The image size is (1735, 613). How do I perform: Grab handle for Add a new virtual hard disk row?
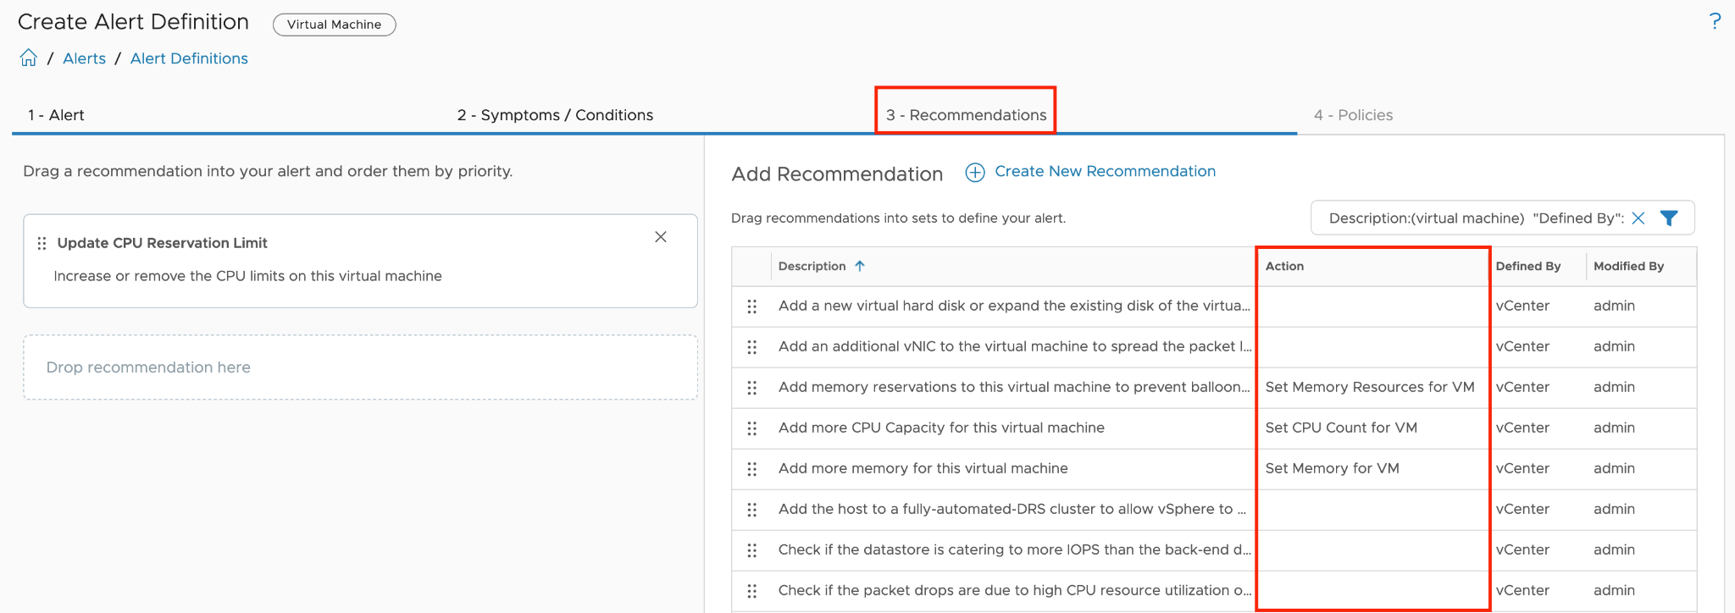pos(752,306)
